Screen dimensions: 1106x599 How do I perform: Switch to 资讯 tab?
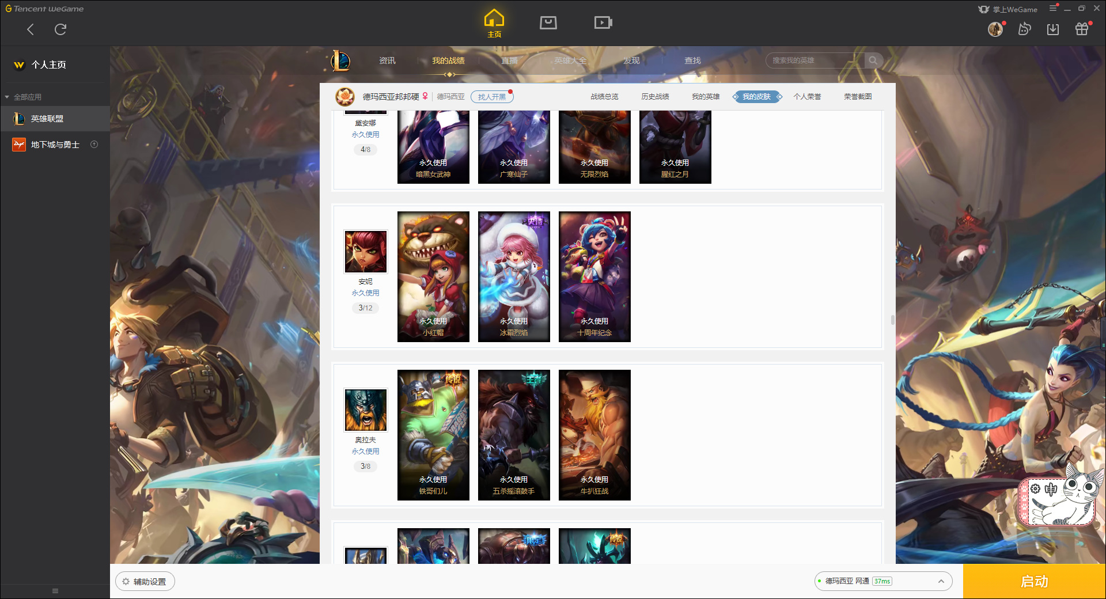[387, 60]
